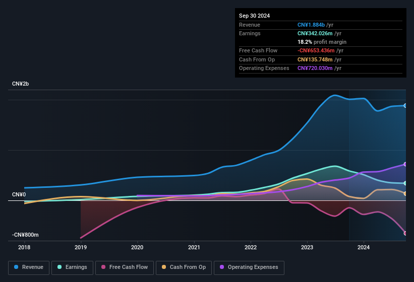This screenshot has height=282, width=414.
Task: Click the Cash From Op orange endpoint marker
Action: pyautogui.click(x=405, y=194)
